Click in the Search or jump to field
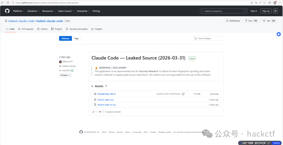Viewport: 283px width, 145px height. click(224, 11)
